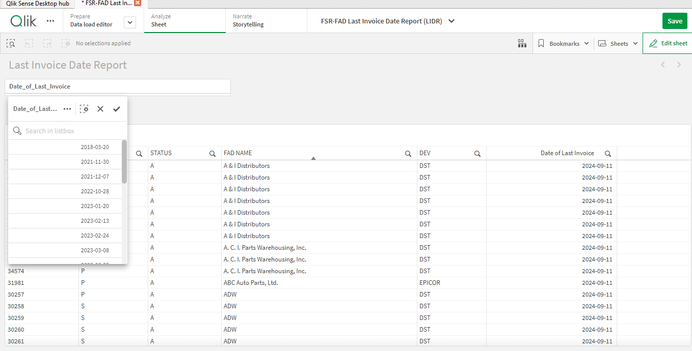Viewport: 692px width, 351px height.
Task: Step forward in selections
Action: click(47, 43)
